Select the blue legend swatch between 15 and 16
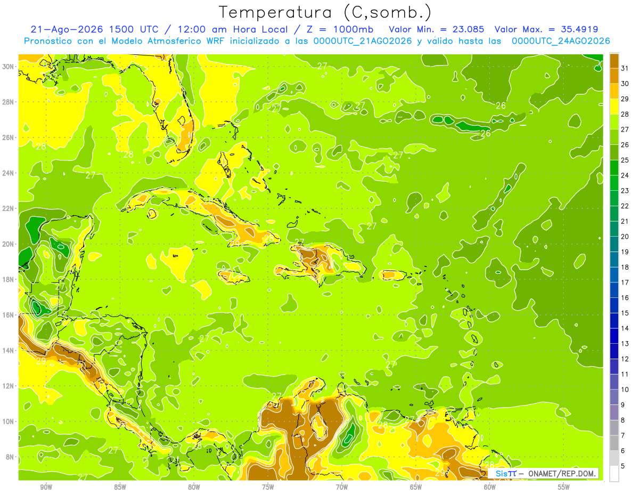 615,305
